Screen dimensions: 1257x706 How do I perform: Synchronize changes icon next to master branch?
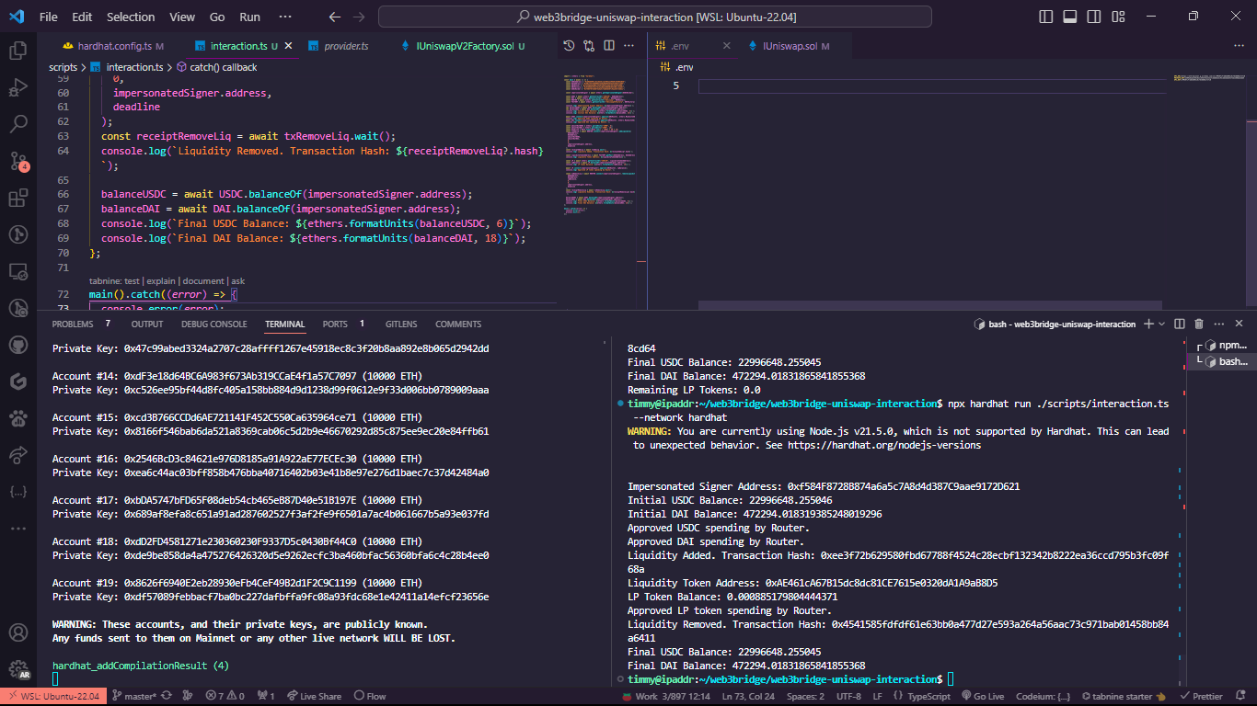168,696
